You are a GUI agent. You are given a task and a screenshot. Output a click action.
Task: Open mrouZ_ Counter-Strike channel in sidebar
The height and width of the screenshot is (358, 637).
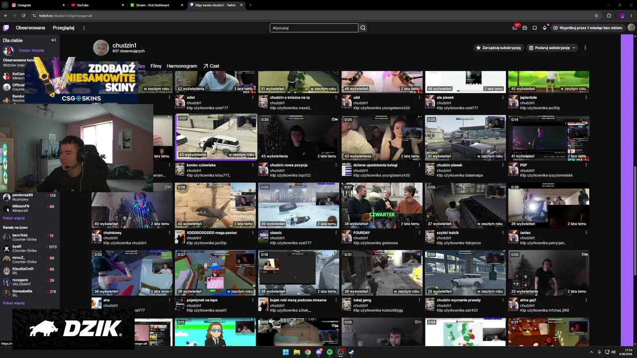(30, 260)
